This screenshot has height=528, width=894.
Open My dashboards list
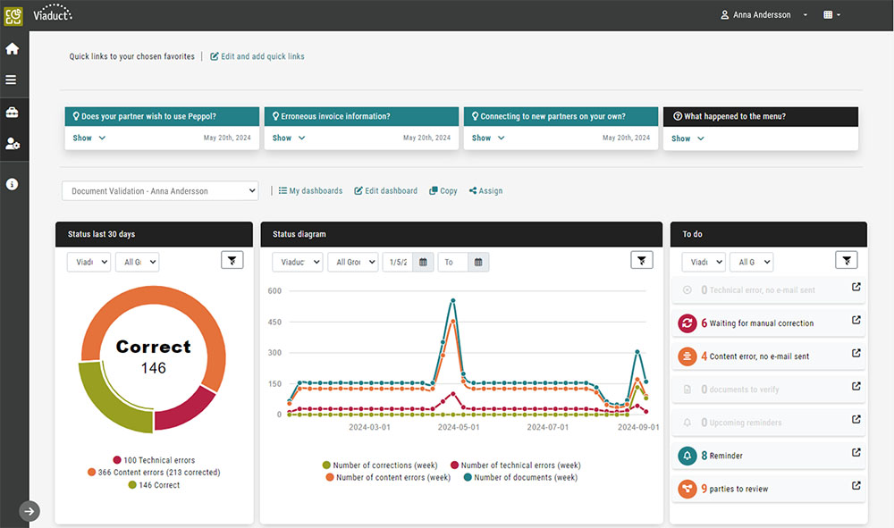click(309, 191)
